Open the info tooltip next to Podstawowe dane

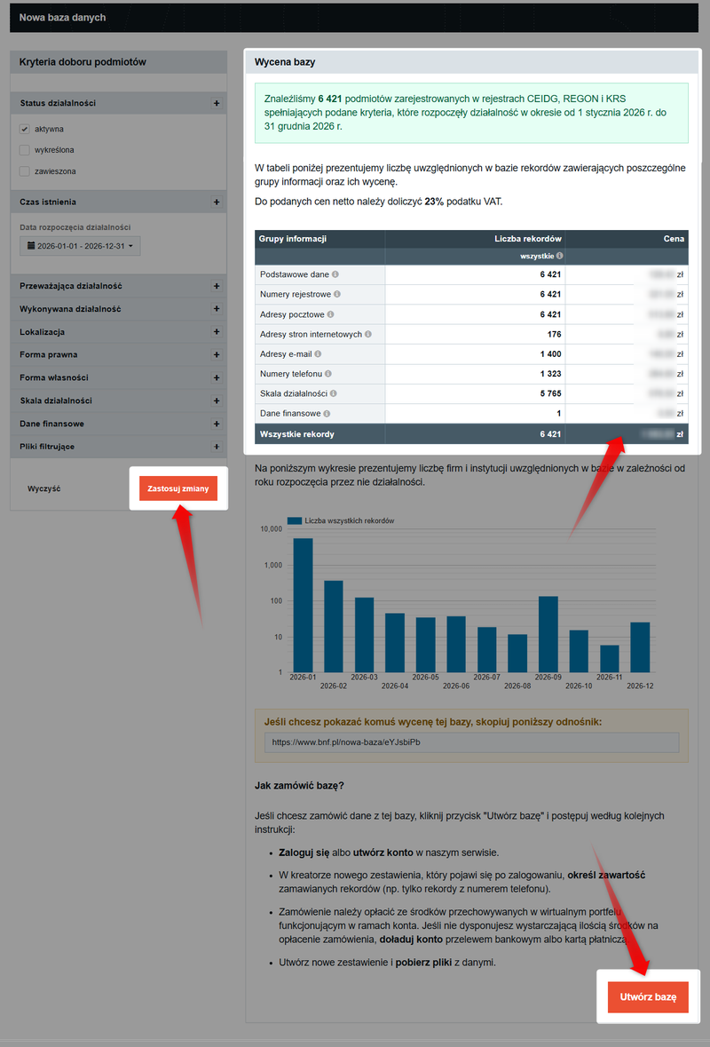(x=335, y=274)
